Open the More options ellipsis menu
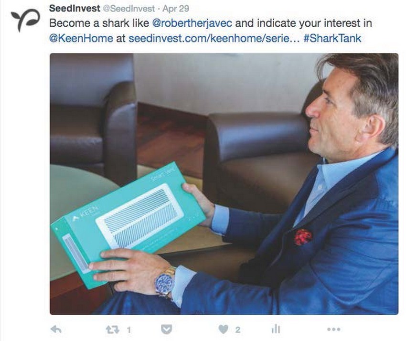 (333, 329)
